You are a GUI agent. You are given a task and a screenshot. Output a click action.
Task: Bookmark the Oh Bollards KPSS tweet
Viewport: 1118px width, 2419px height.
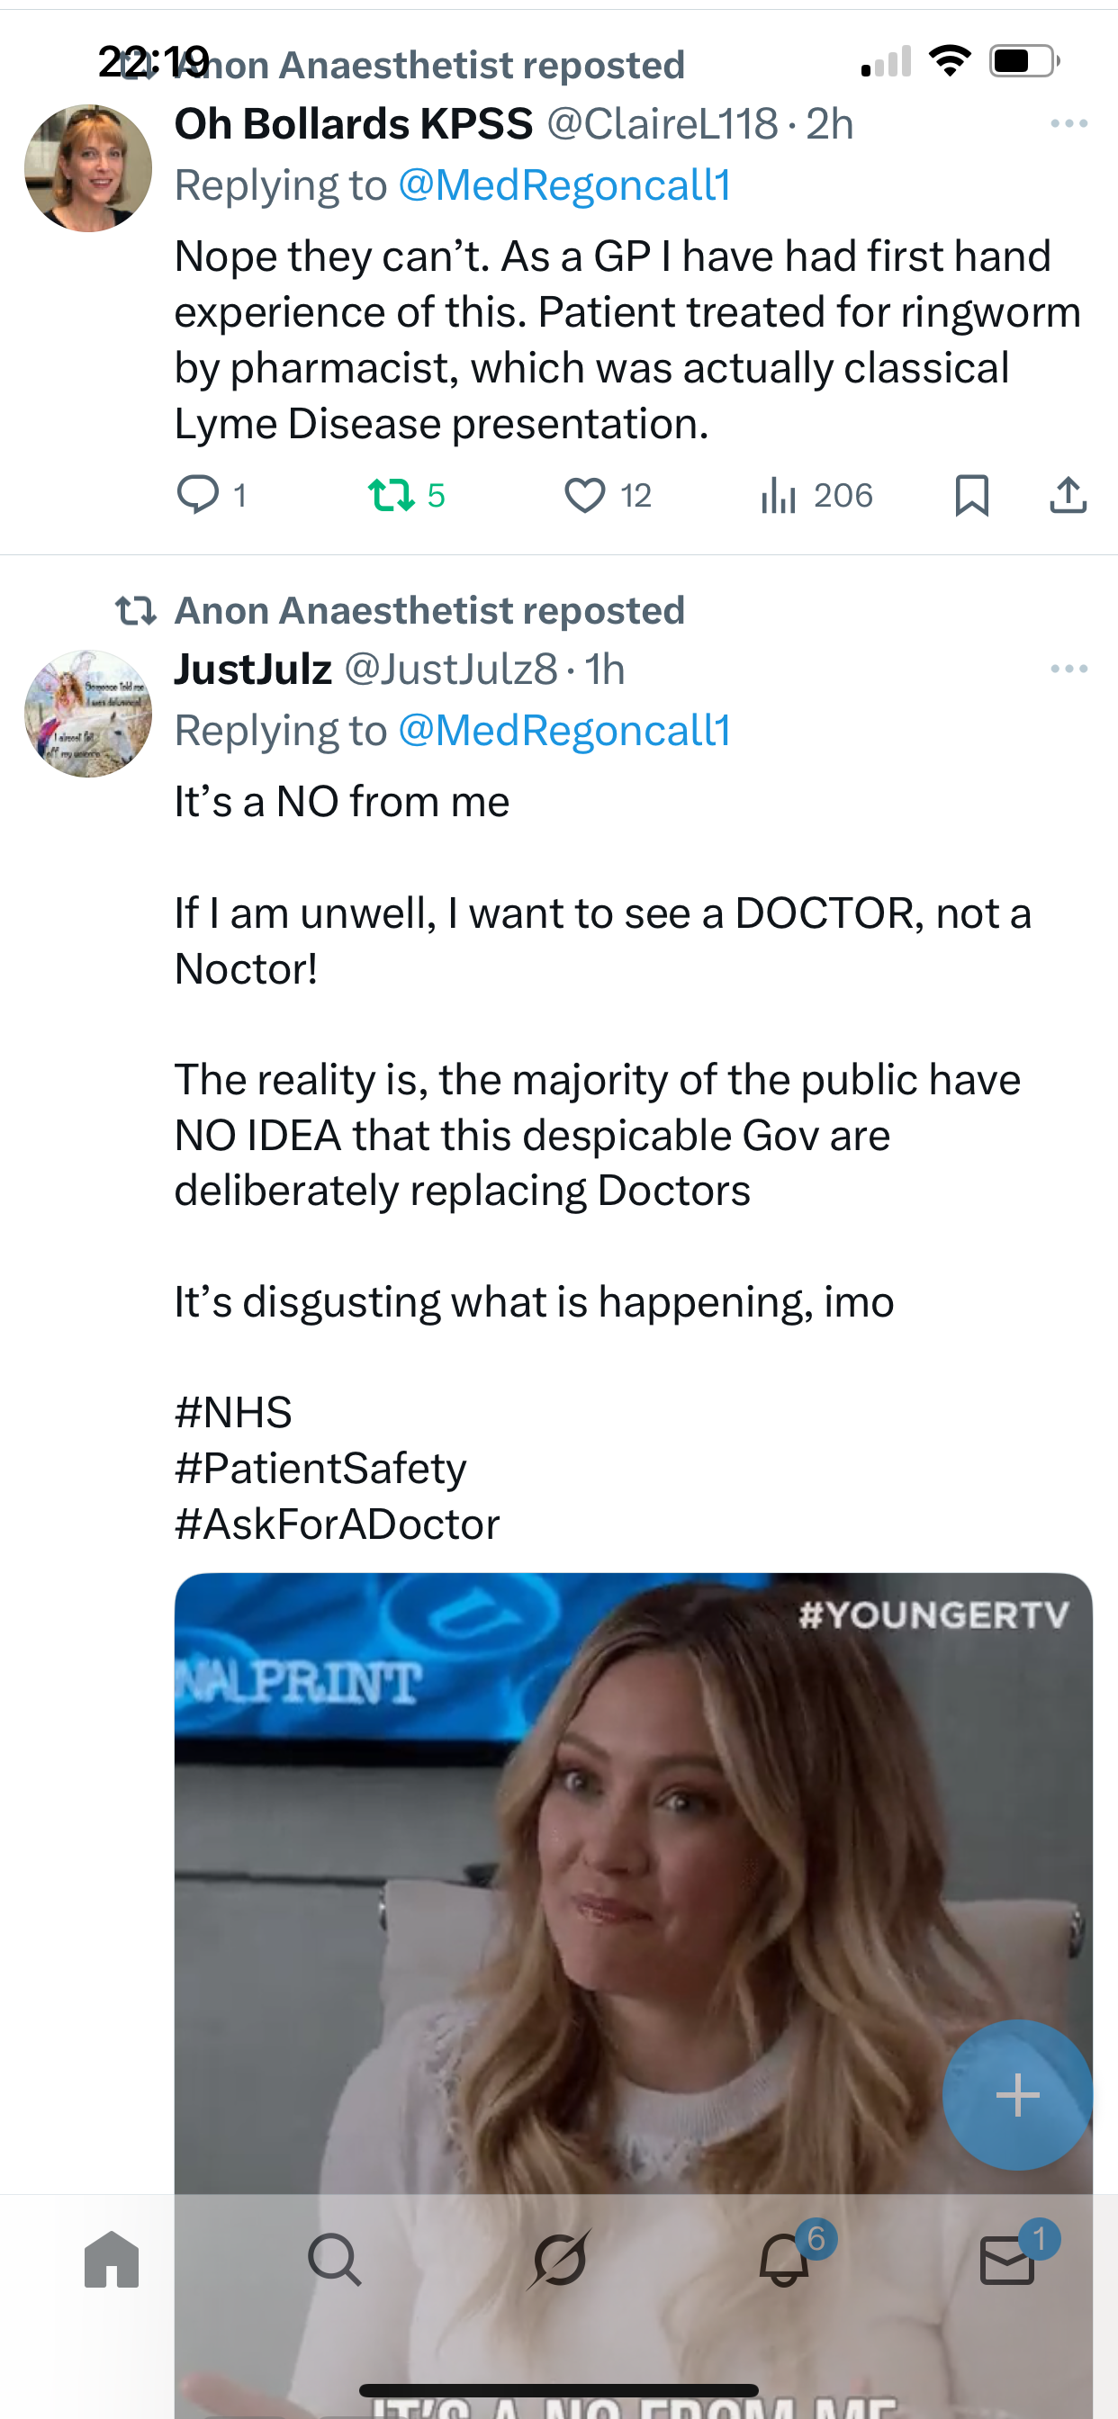click(x=971, y=495)
